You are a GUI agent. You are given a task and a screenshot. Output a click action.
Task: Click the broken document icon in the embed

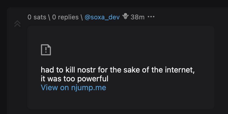point(46,50)
